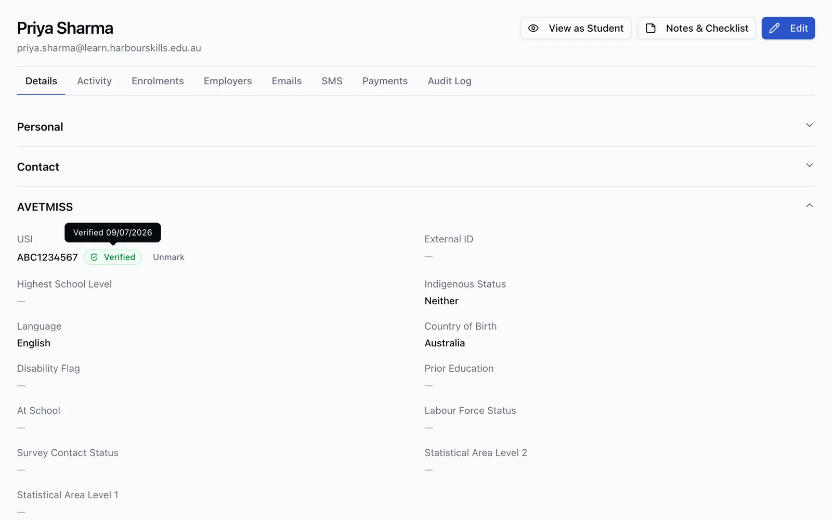Switch to the Activity tab

click(94, 81)
